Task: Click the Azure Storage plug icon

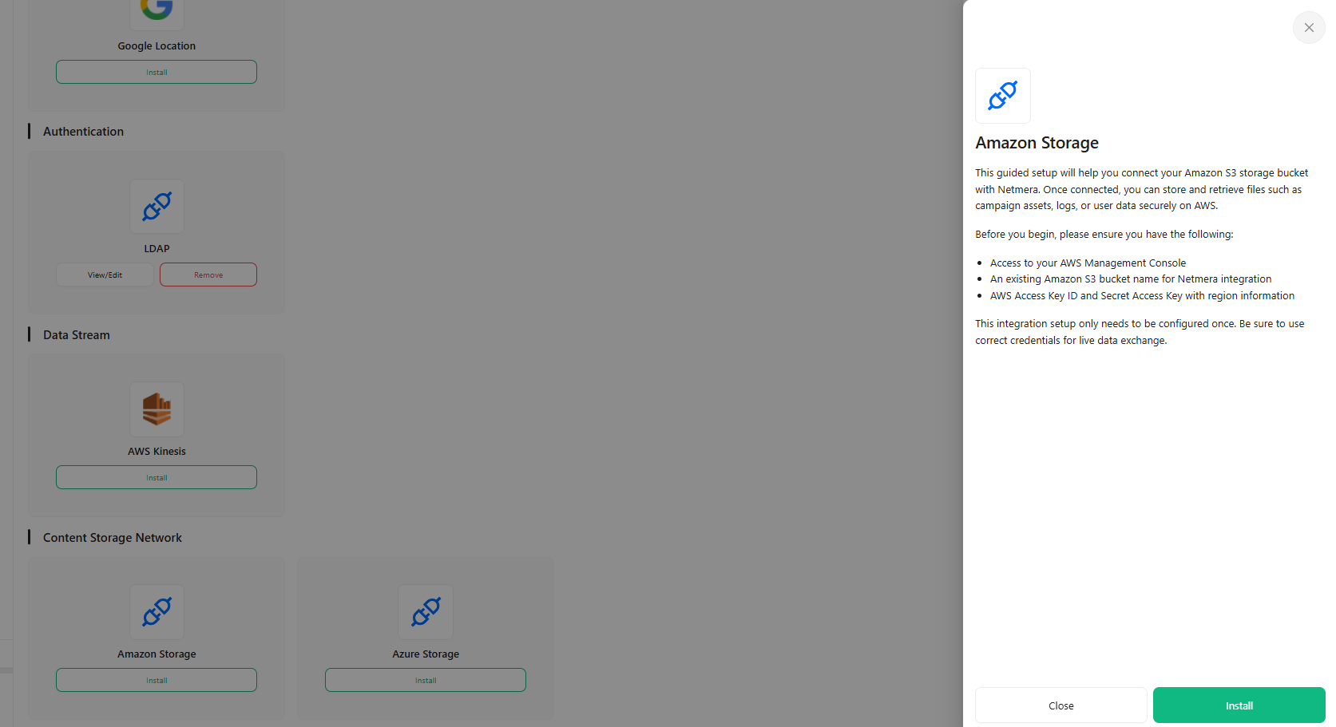Action: tap(426, 612)
